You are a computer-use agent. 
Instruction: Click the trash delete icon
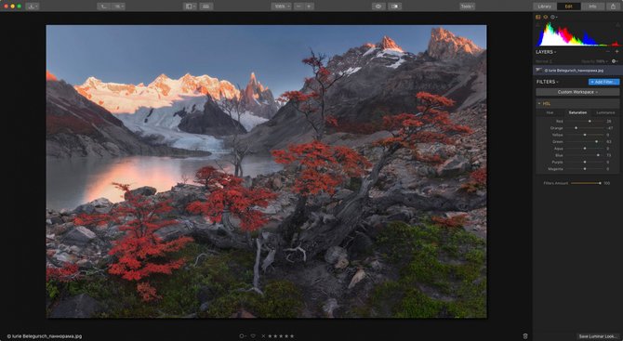point(525,336)
